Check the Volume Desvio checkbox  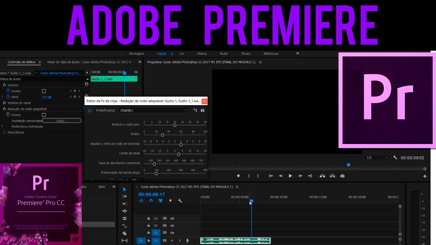point(44,91)
